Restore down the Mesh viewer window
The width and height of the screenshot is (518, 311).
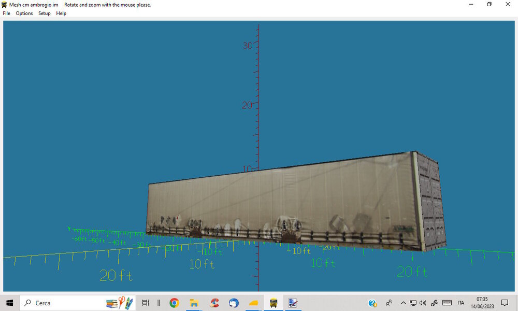click(x=490, y=4)
